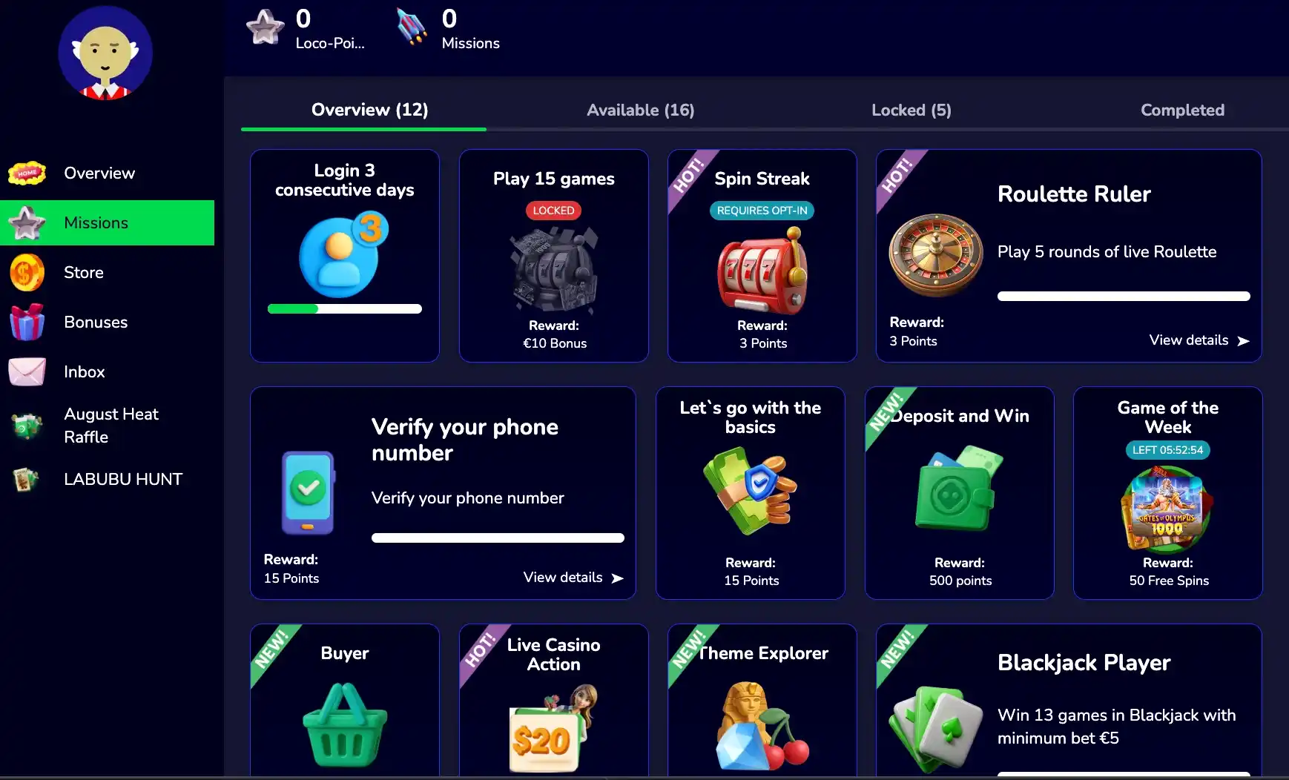This screenshot has width=1289, height=780.
Task: Click the Login 3 consecutive days progress bar
Action: click(x=345, y=309)
